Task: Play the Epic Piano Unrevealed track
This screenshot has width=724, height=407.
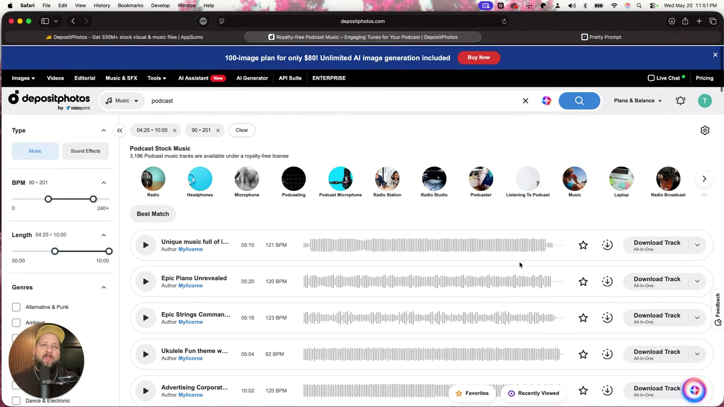Action: tap(146, 282)
